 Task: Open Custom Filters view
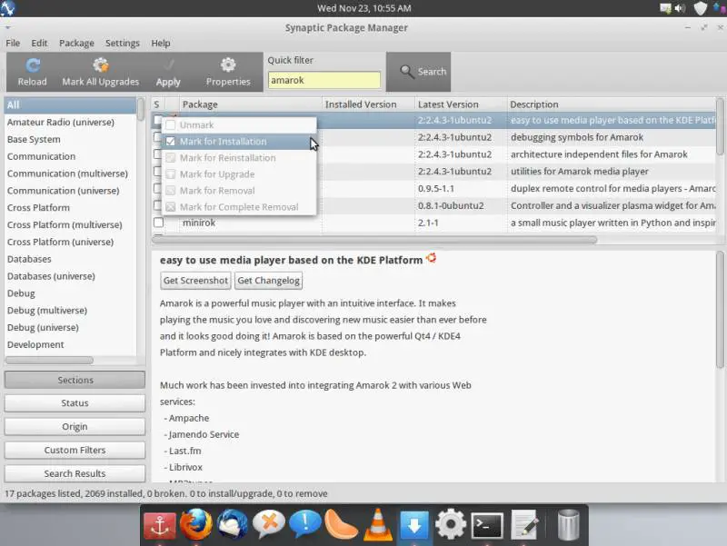click(x=75, y=450)
